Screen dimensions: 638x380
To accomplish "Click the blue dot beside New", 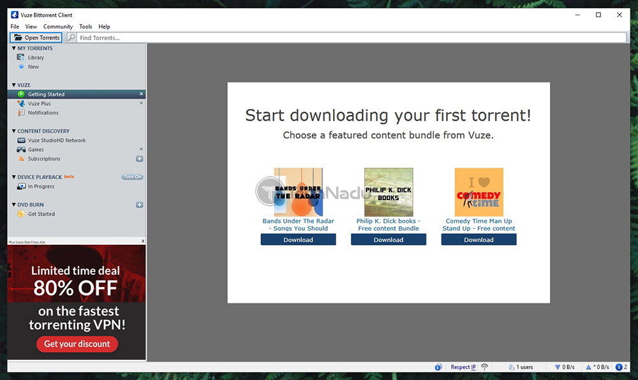I will pyautogui.click(x=21, y=66).
